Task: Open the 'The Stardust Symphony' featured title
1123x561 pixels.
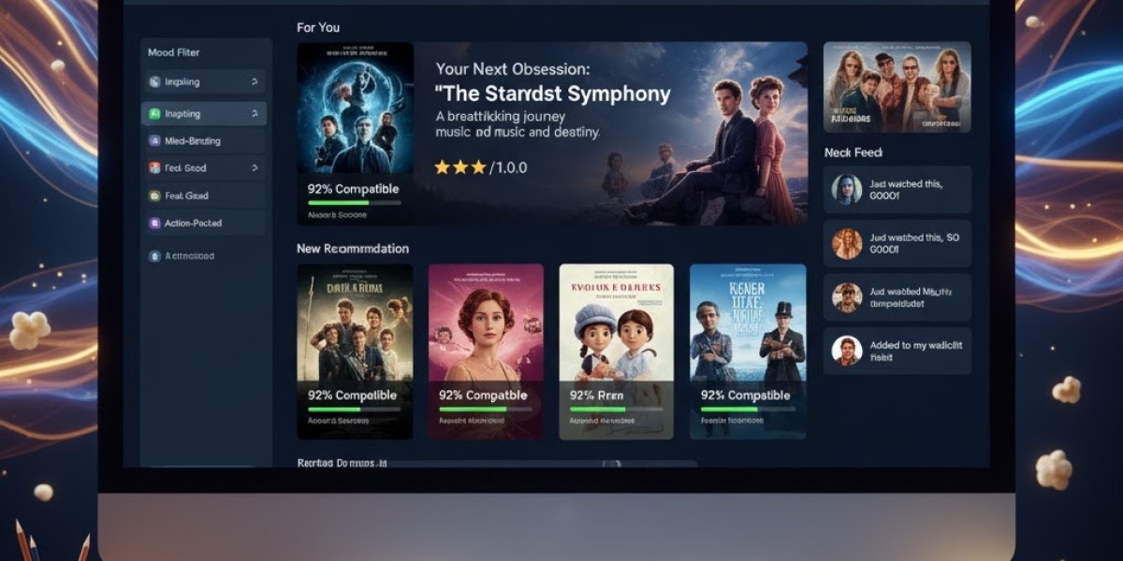Action: (553, 93)
